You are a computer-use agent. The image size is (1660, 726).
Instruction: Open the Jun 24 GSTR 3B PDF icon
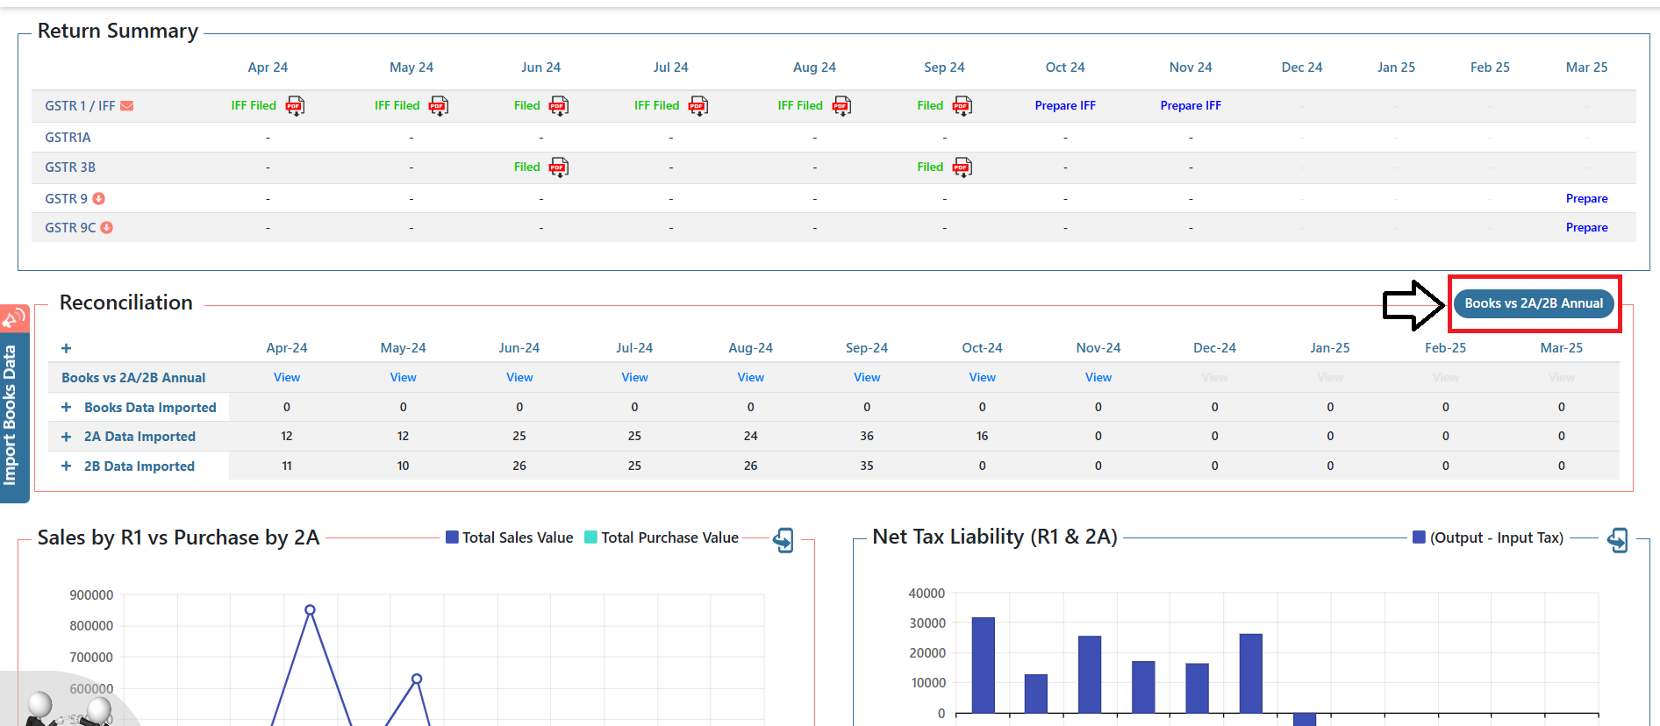(x=558, y=167)
